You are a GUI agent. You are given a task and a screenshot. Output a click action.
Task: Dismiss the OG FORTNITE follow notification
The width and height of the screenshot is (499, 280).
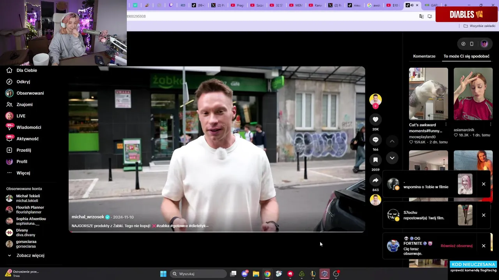coord(483,246)
